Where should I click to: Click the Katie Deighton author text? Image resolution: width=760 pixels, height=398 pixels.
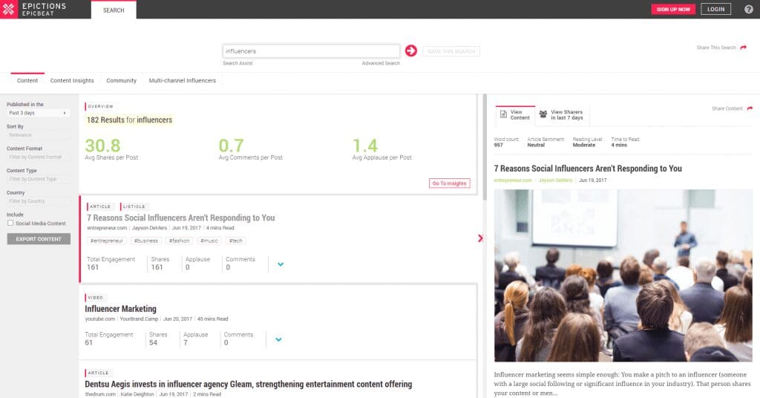(x=137, y=394)
